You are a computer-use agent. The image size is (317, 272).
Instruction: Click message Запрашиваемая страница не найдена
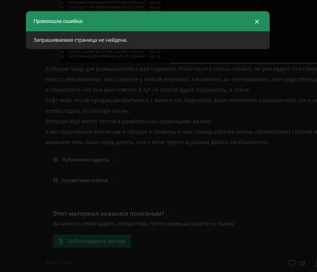[x=80, y=40]
